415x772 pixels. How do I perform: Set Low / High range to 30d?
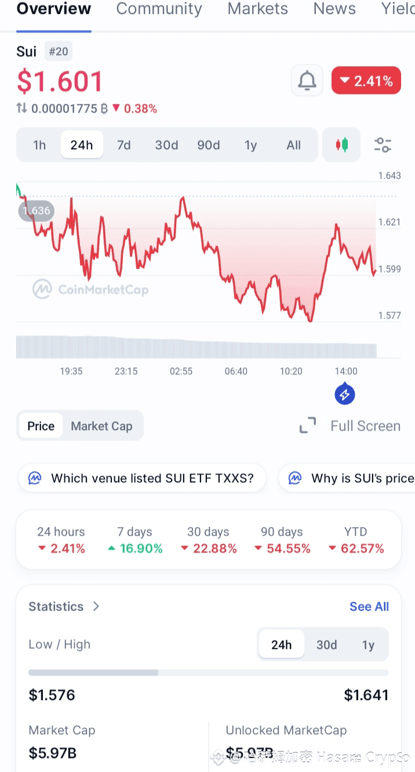(326, 645)
